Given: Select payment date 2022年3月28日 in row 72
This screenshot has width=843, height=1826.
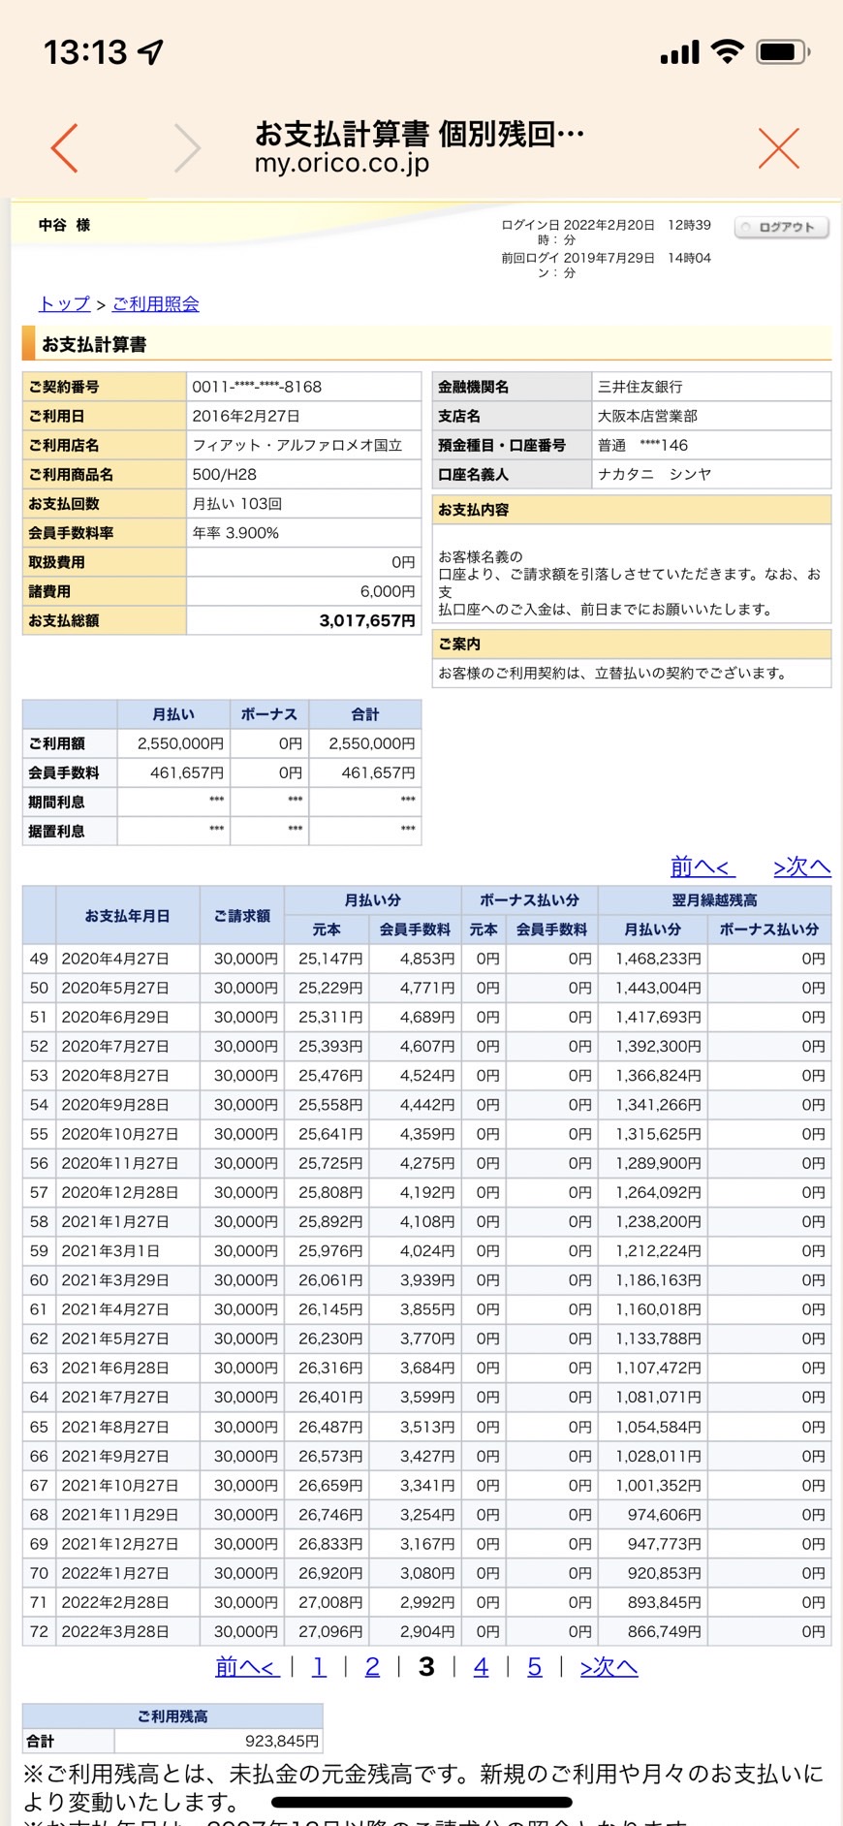Looking at the screenshot, I should point(115,1631).
